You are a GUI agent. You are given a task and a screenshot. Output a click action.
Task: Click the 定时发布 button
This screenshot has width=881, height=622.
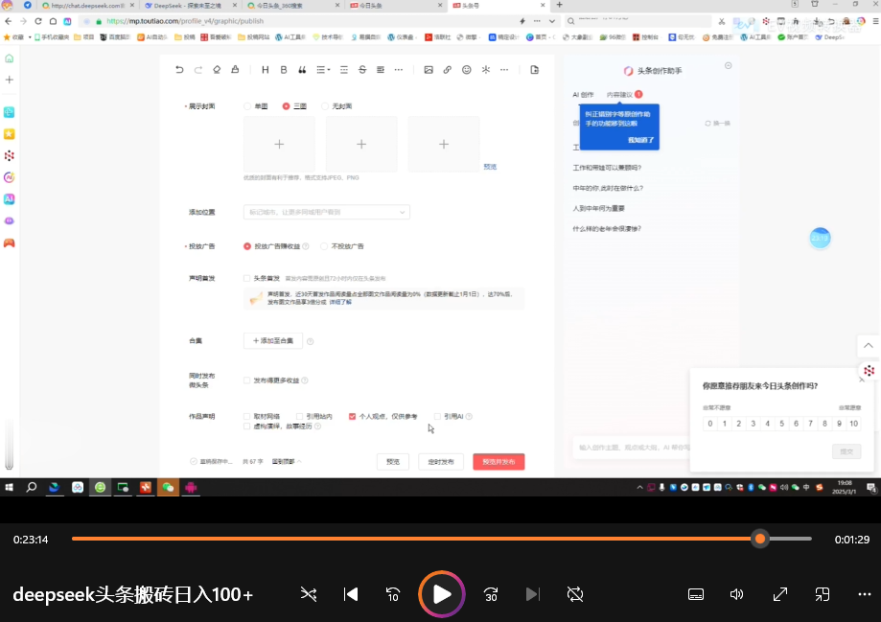point(441,462)
